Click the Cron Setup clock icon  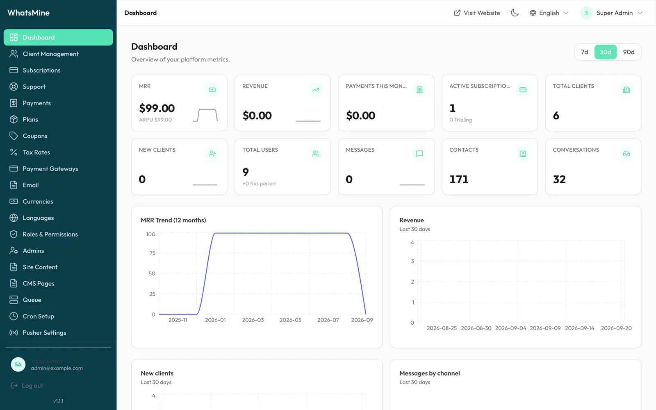14,316
